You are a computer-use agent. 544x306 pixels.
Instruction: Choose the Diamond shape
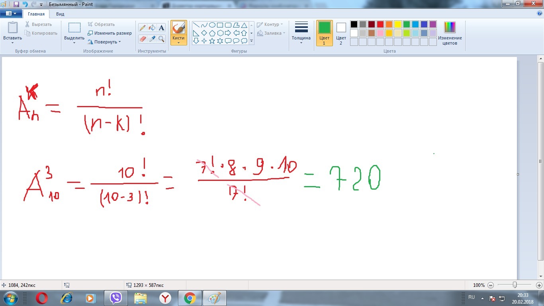click(x=204, y=33)
